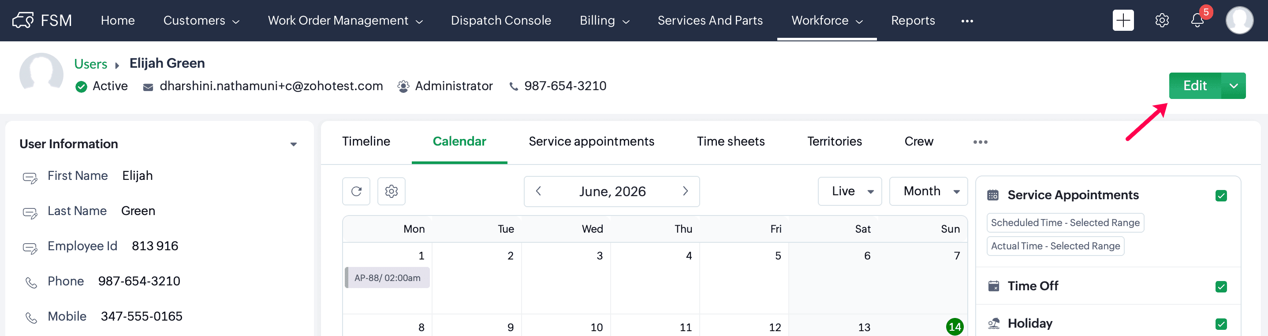Image resolution: width=1268 pixels, height=336 pixels.
Task: Click the June, 2026 month label
Action: [612, 191]
